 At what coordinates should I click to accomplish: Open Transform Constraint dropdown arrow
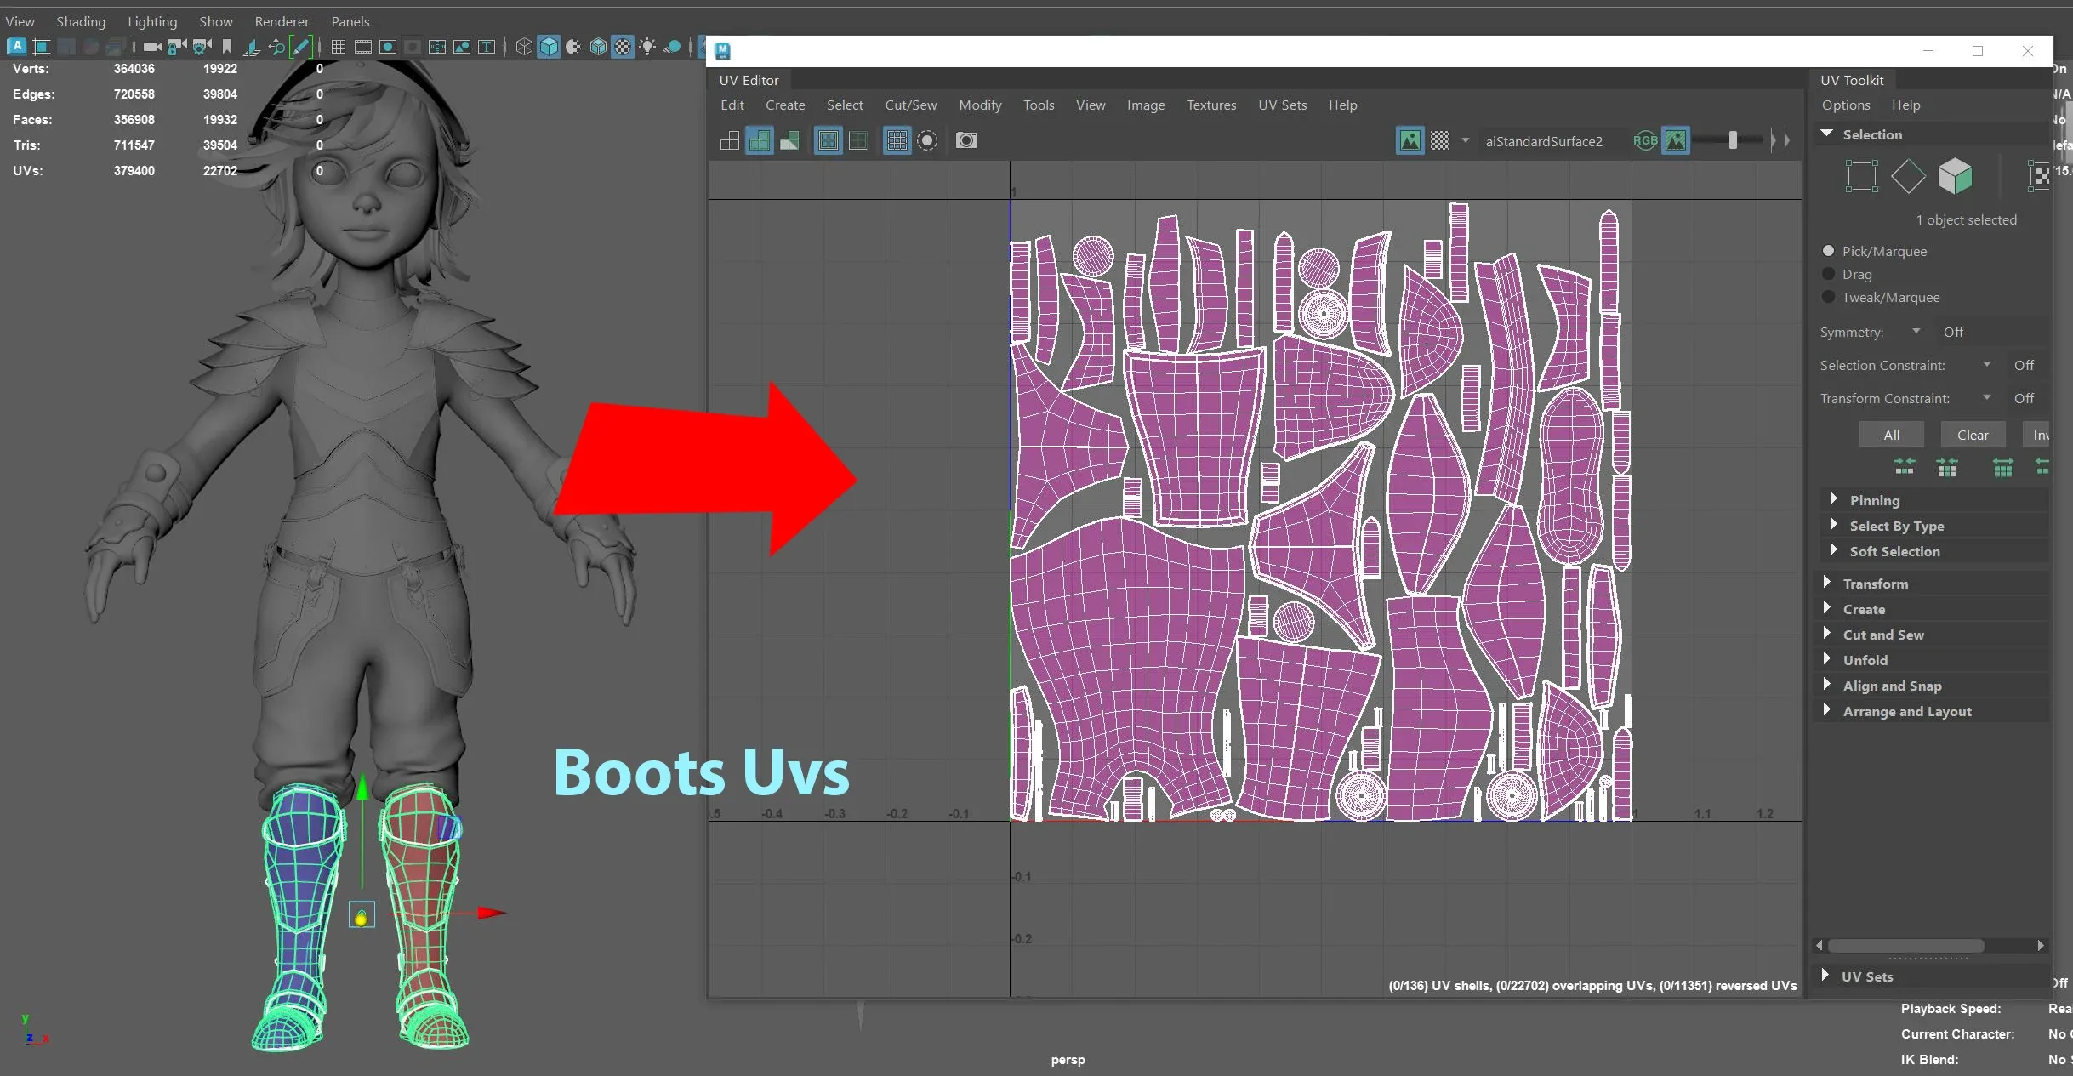tap(1987, 397)
